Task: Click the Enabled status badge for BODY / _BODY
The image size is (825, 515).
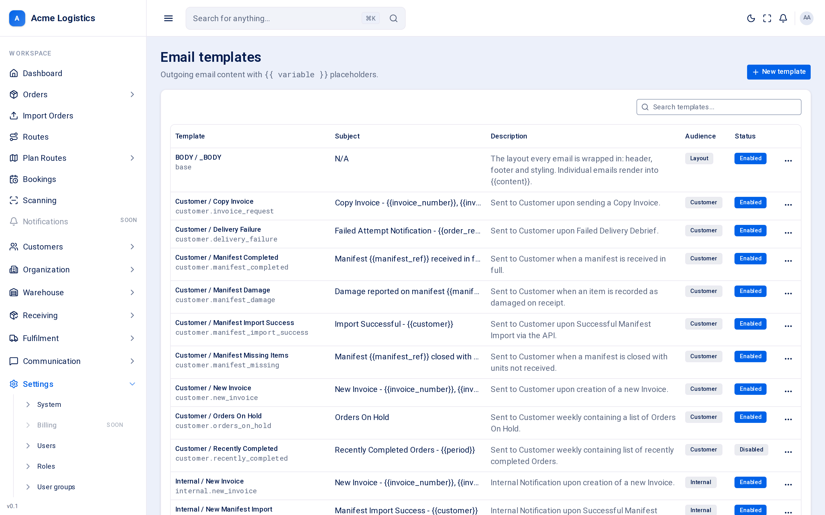Action: coord(750,159)
